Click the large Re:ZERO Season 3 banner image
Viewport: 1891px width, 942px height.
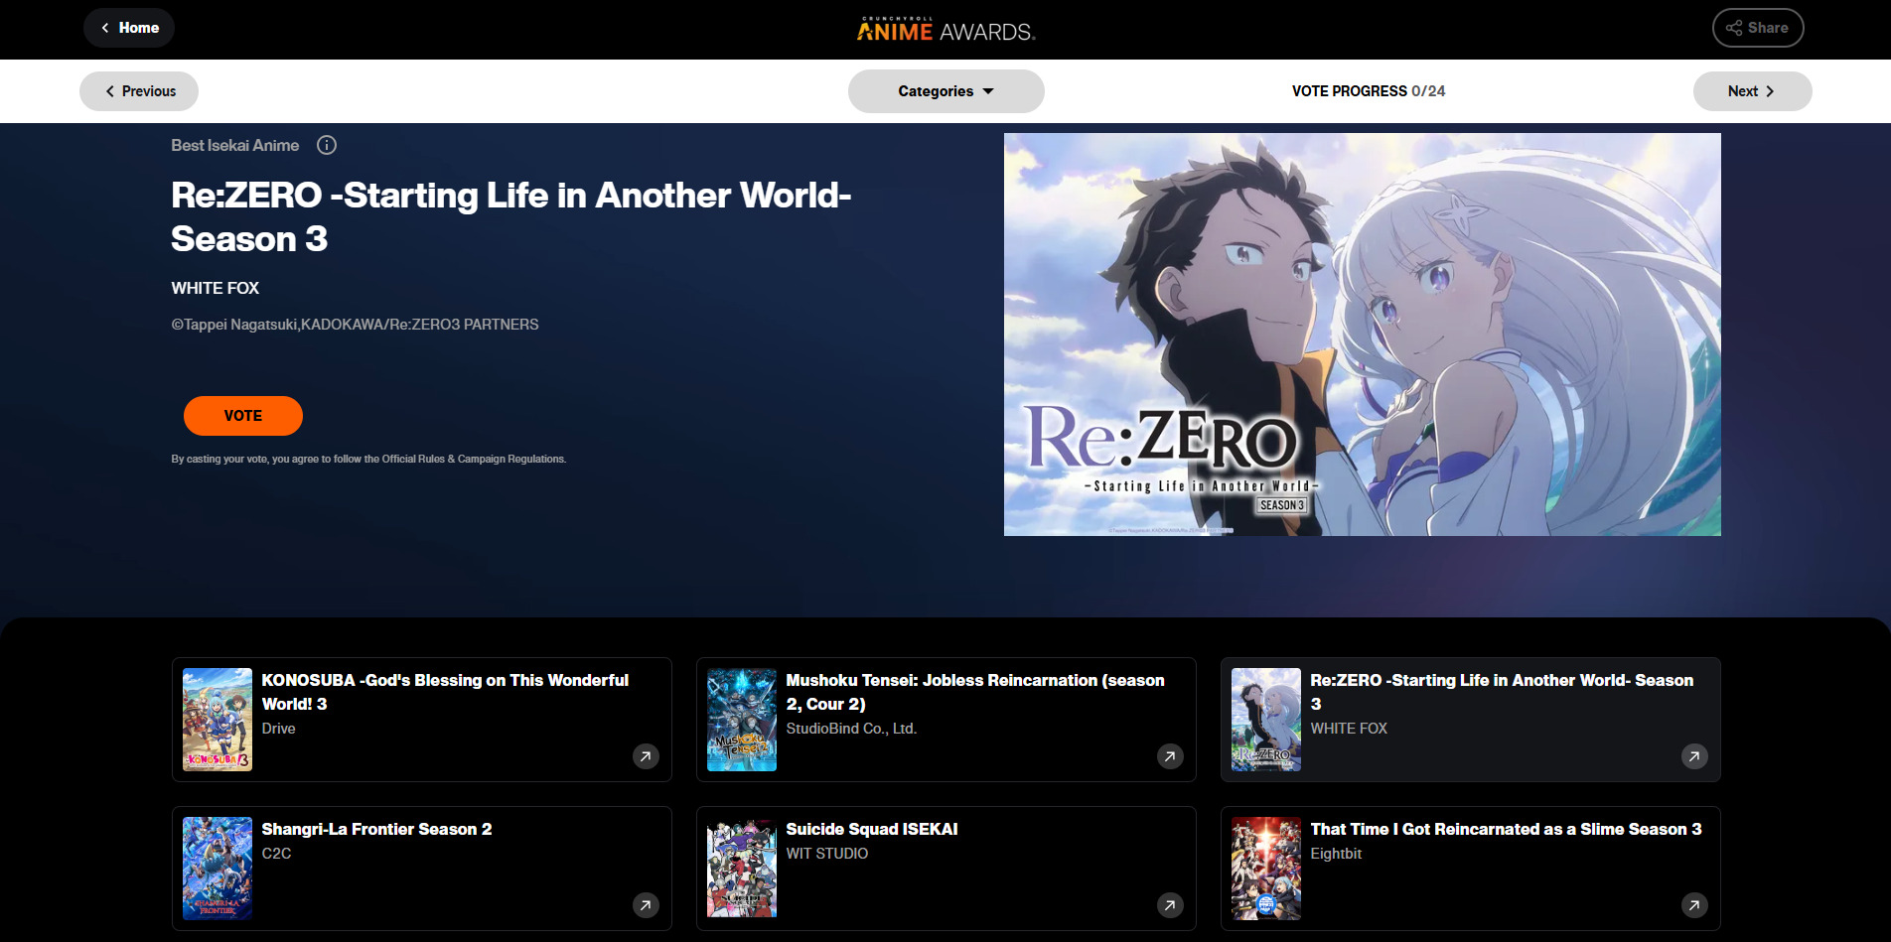(1362, 335)
